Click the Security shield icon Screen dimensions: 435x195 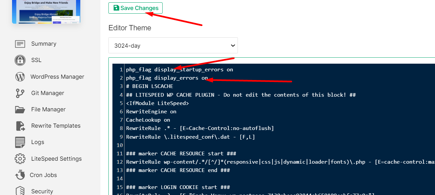coord(20,191)
